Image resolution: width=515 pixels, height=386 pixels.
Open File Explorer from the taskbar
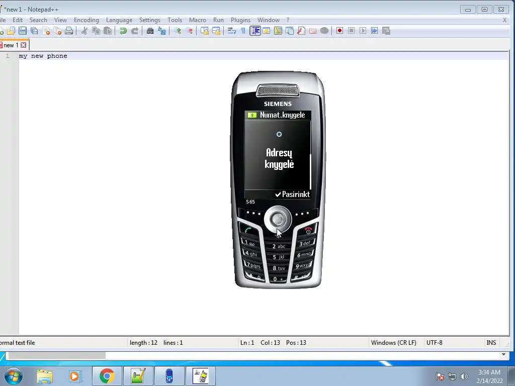[45, 376]
